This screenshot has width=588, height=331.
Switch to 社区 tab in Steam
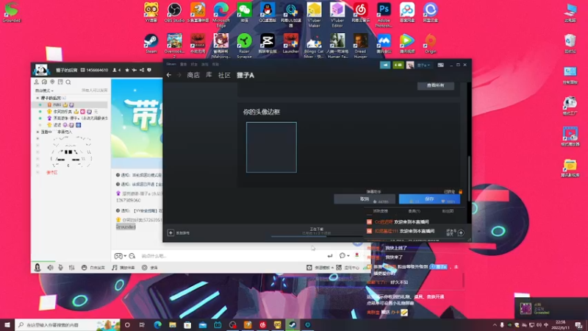pos(224,75)
